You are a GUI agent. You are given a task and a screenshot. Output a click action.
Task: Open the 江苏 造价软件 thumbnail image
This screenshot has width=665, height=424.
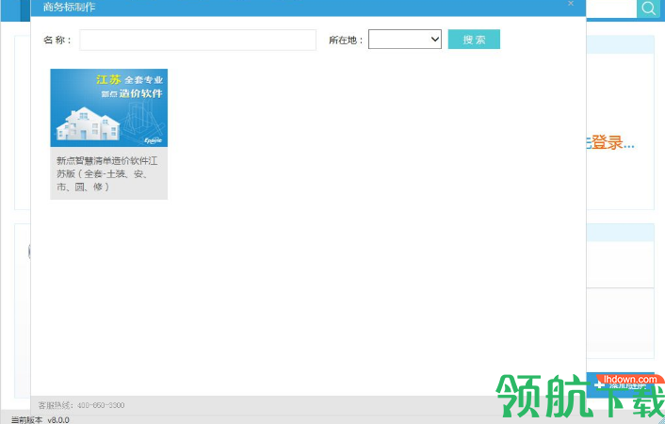point(109,107)
